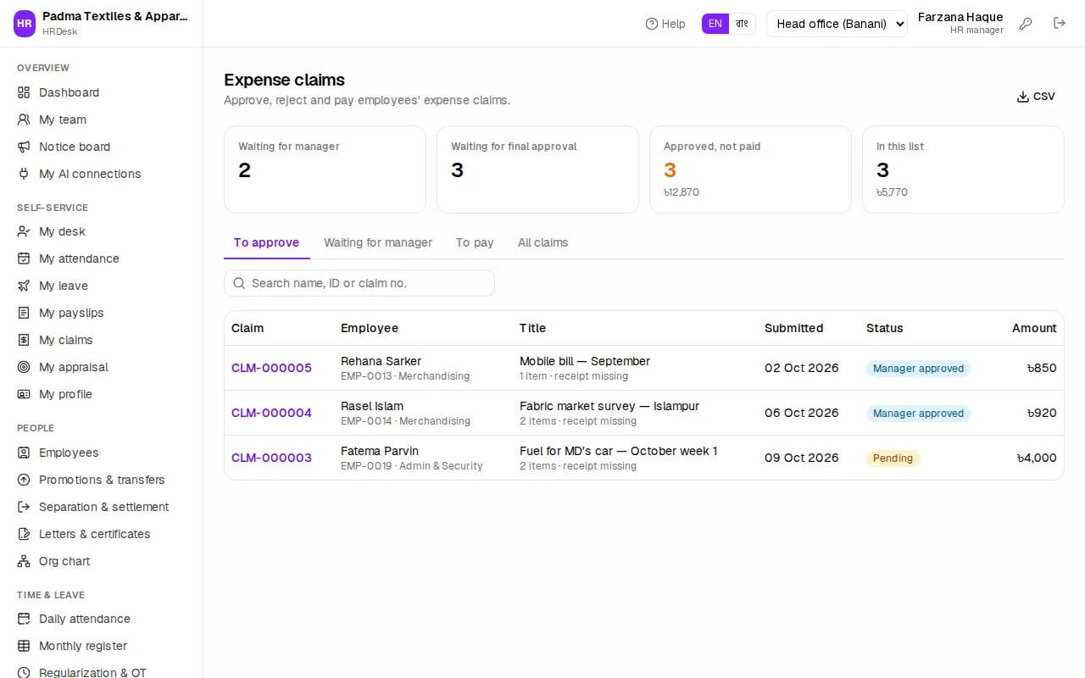Focus the search name, ID or claim field

point(359,283)
